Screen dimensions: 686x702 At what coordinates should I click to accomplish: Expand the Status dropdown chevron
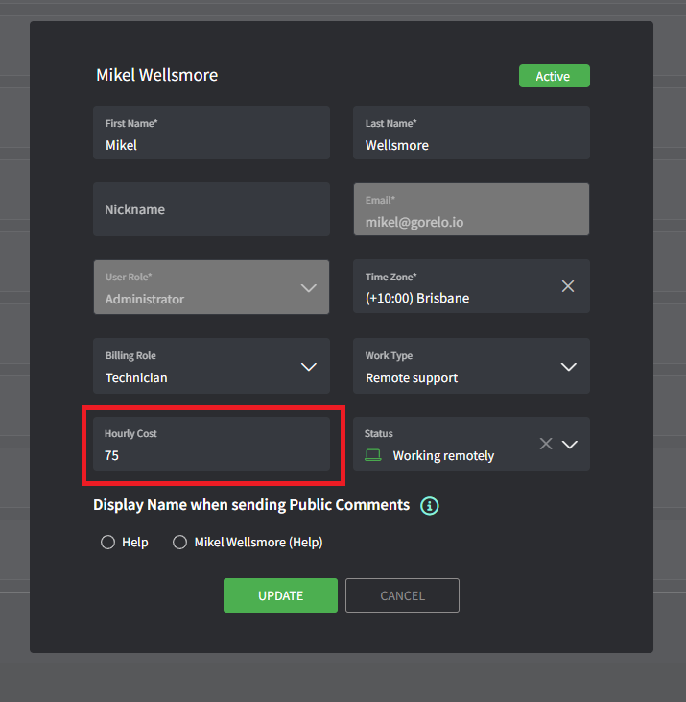pos(570,445)
